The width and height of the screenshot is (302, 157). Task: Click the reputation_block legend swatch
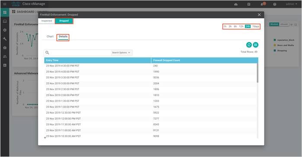(275, 40)
